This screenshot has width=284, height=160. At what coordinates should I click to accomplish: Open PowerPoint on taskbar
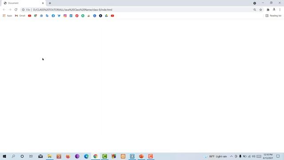pos(141,156)
